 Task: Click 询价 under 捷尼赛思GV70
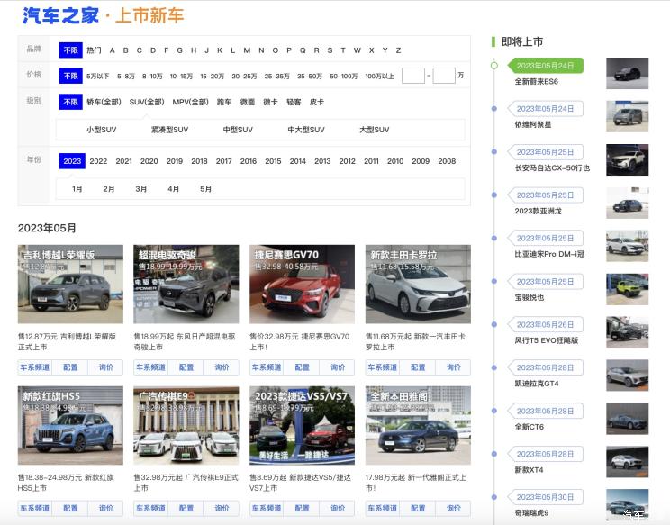(x=338, y=367)
